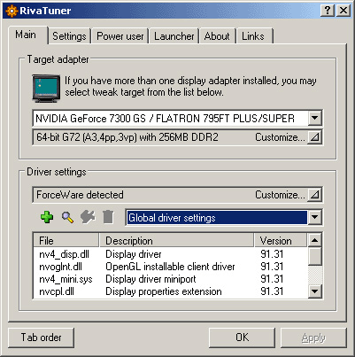Screen dimensions: 355x357
Task: Click the driver list scroll-down arrow
Action: click(314, 291)
